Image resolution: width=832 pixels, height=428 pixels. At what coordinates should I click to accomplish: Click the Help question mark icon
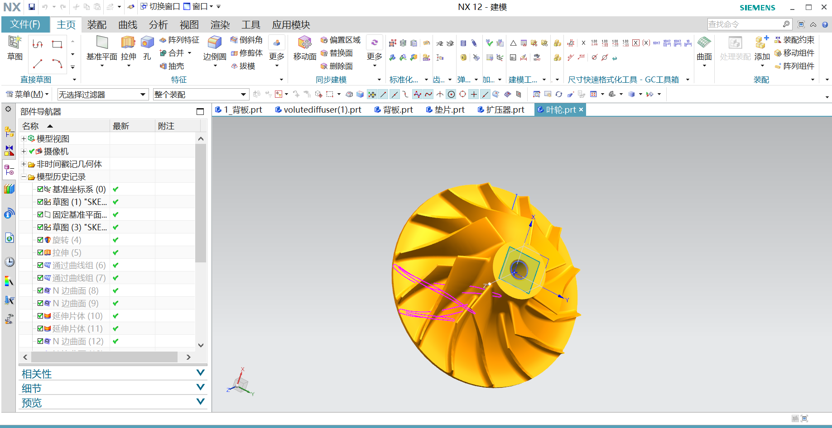pos(825,24)
